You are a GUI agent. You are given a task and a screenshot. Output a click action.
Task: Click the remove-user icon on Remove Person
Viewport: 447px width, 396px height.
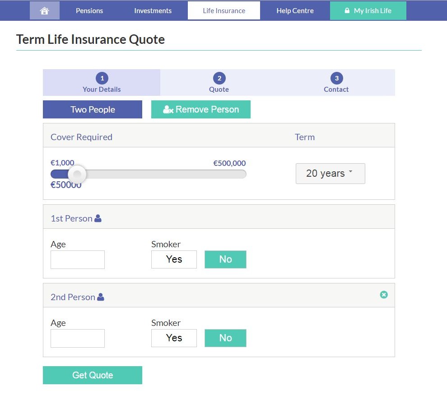pyautogui.click(x=168, y=109)
